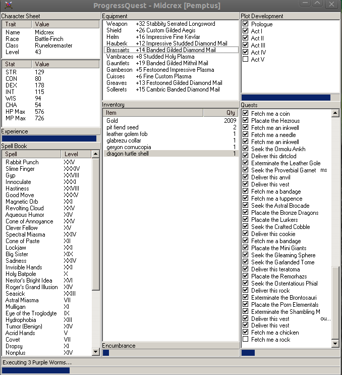342x375 pixels.
Task: Click the 'Executing 3 Purple Worms' status text
Action: click(x=37, y=362)
